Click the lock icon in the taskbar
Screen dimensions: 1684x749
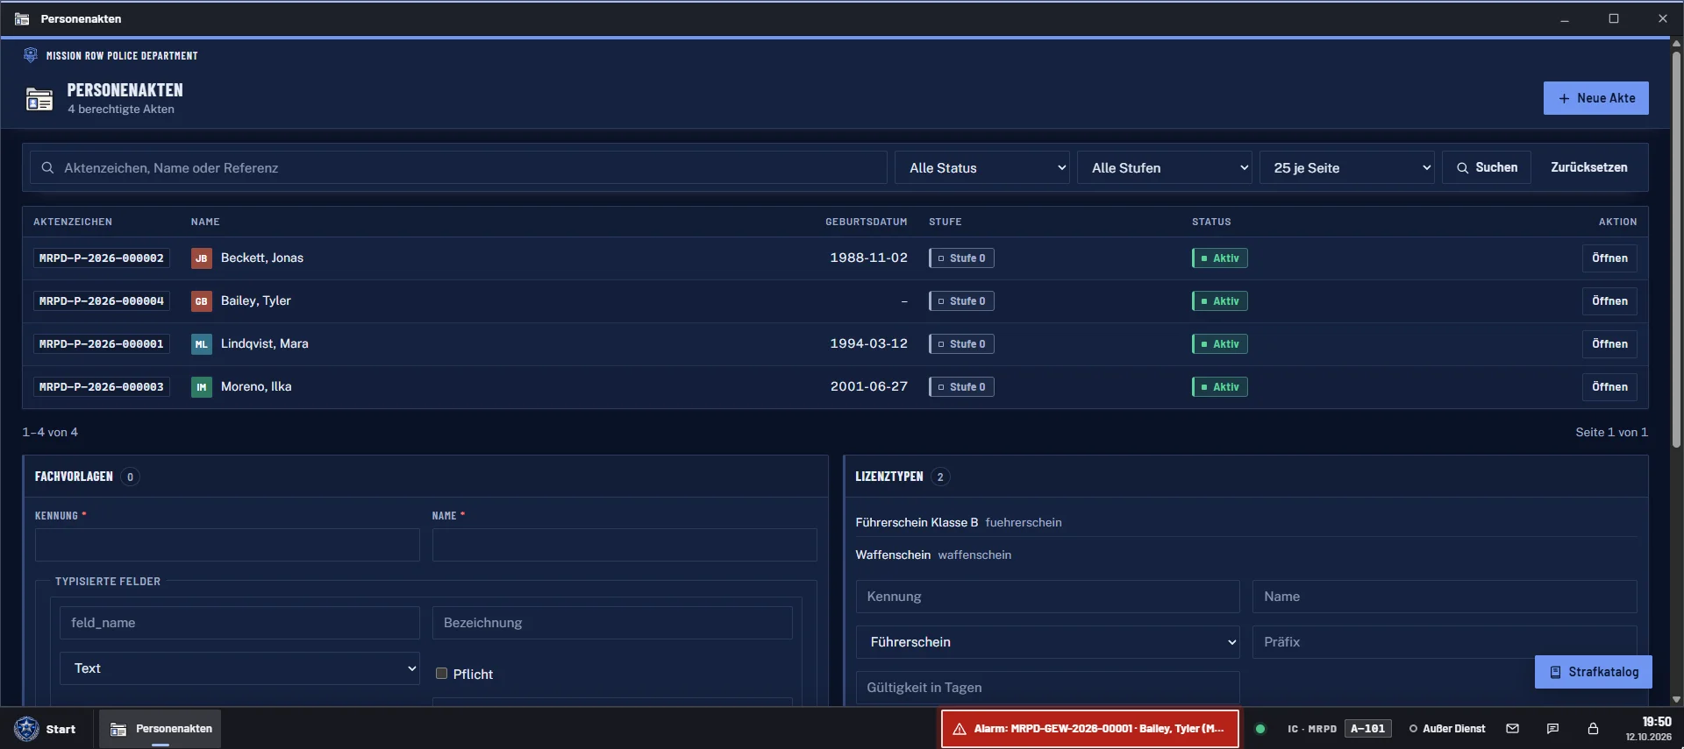tap(1593, 729)
